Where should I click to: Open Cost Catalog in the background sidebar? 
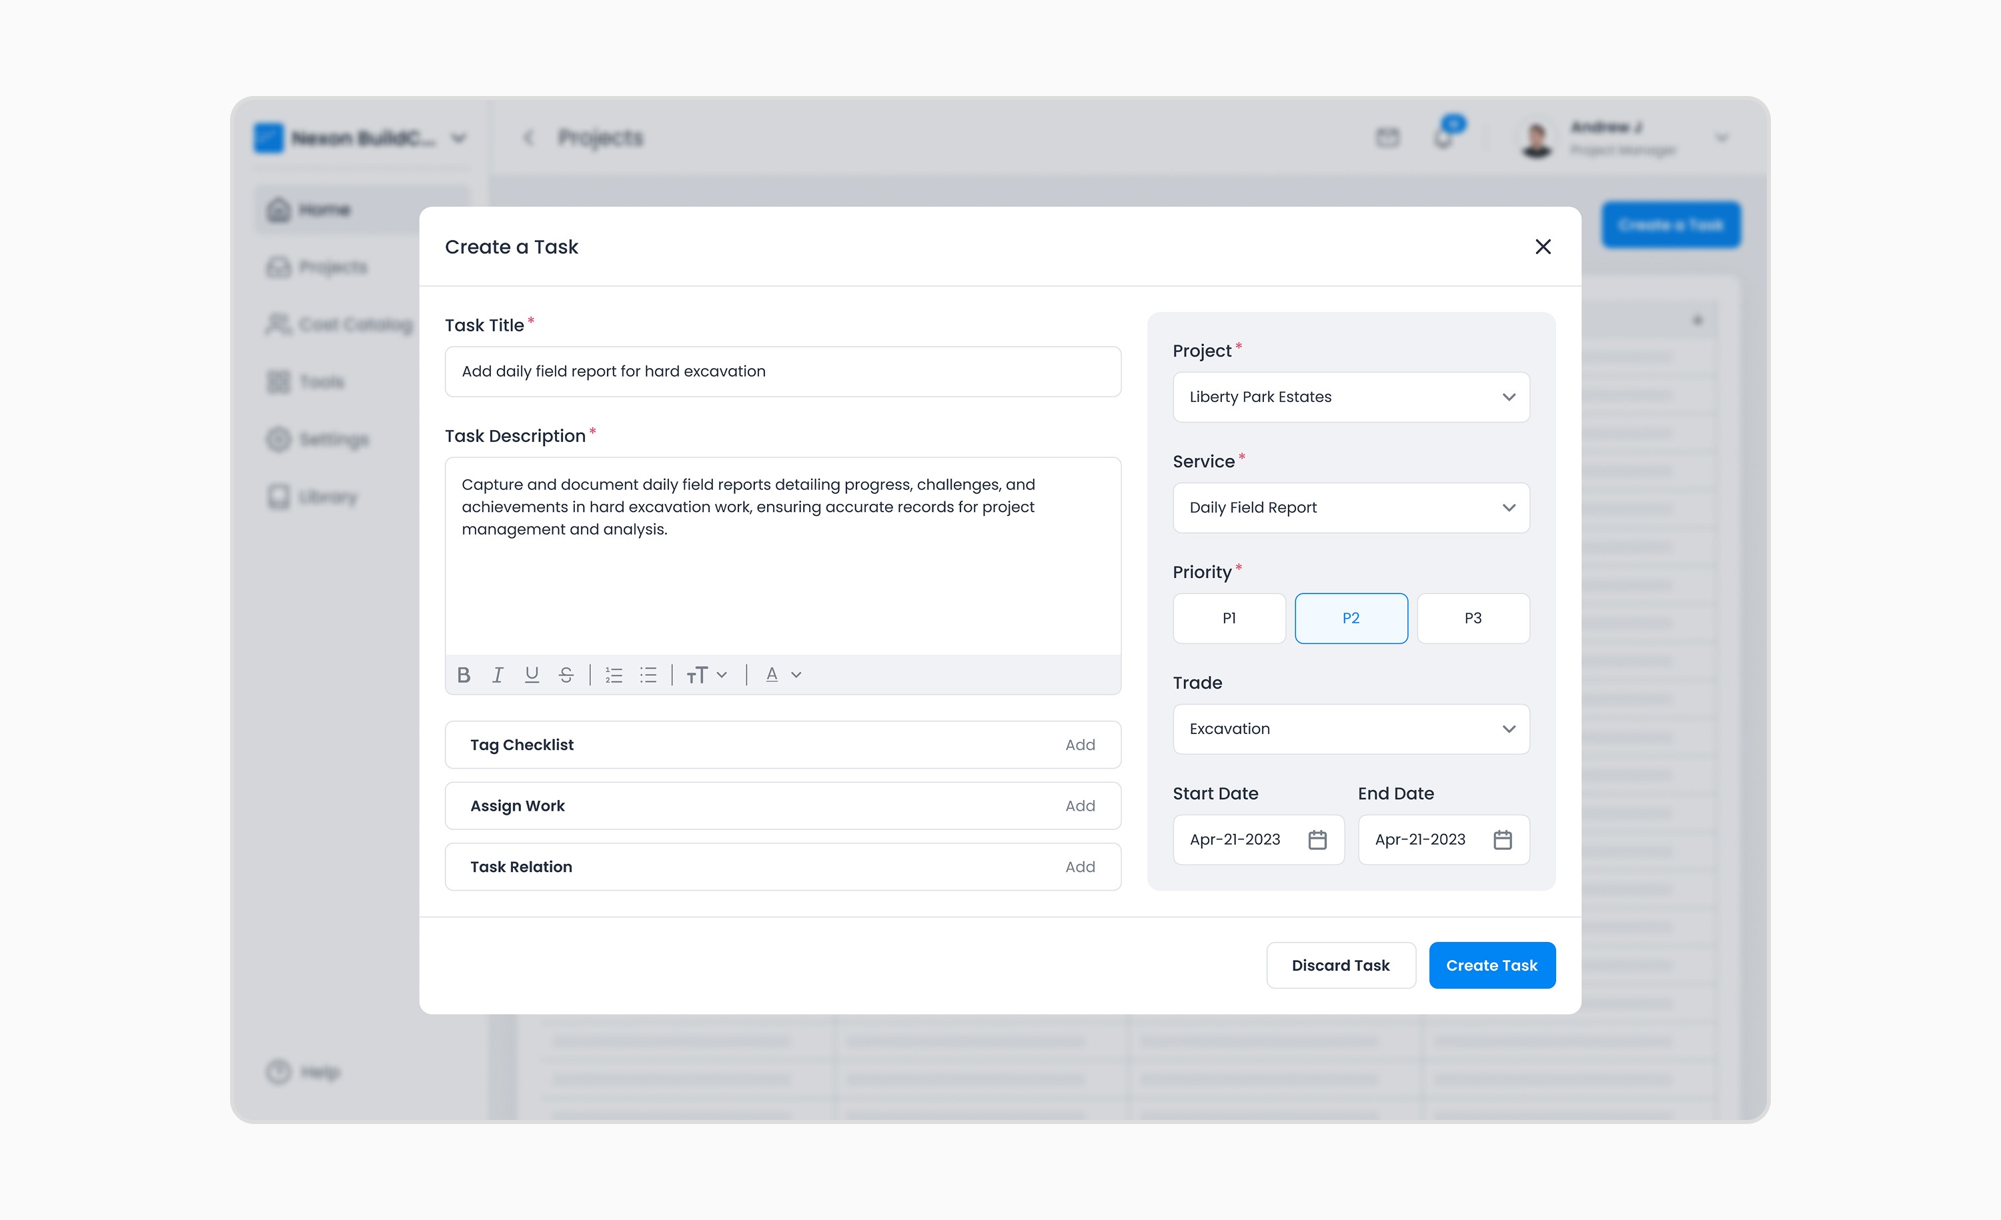tap(340, 325)
